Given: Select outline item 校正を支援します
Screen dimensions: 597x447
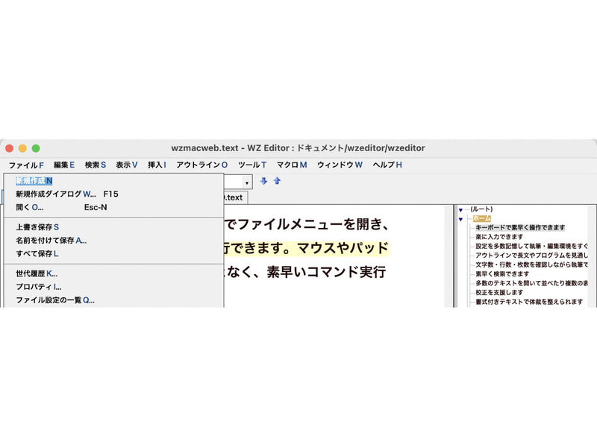Looking at the screenshot, I should (499, 292).
